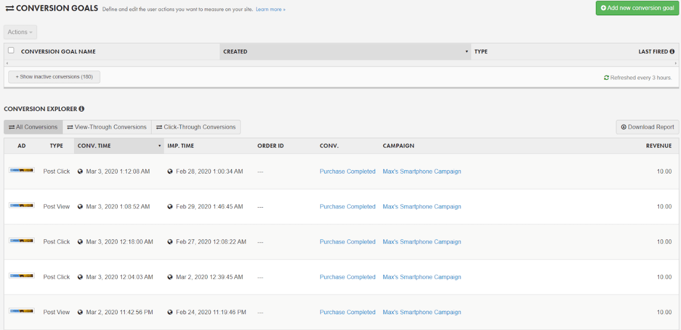Switch to Click-Through Conversions tab
The image size is (681, 330).
(196, 127)
